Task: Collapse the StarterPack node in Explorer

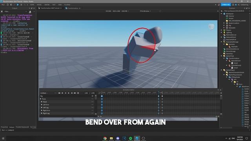Action: click(222, 56)
